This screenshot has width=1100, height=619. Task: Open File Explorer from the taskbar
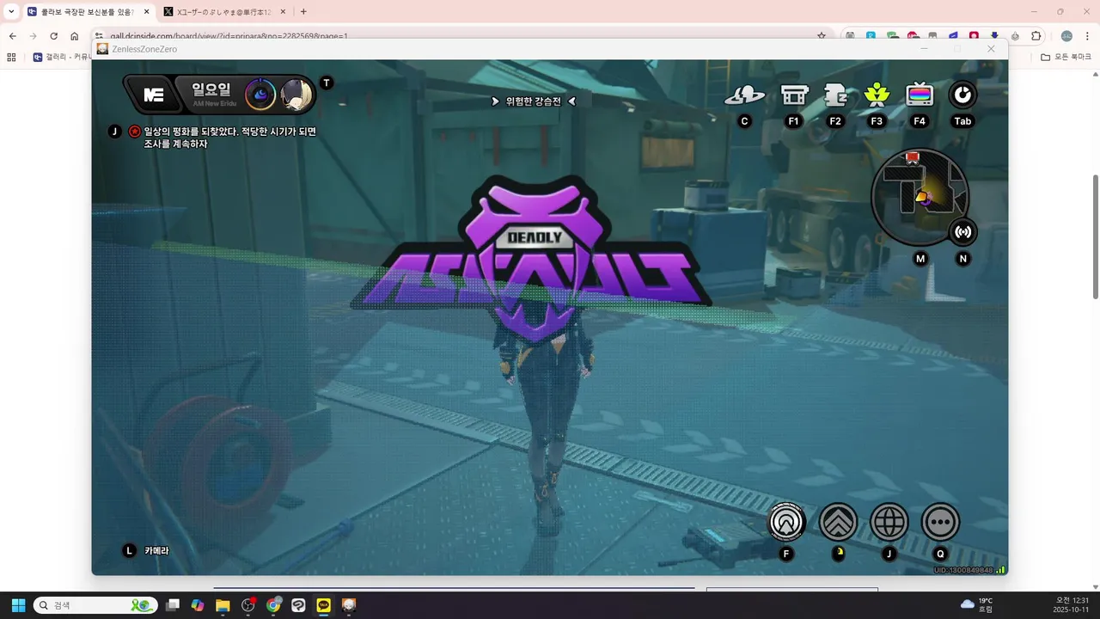pos(223,605)
